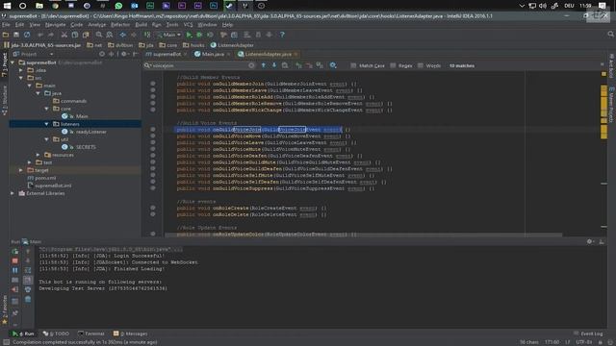
Task: Open search settings gear in find bar
Action: click(333, 65)
